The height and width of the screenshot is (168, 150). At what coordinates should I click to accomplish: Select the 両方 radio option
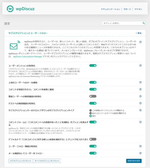point(91,116)
